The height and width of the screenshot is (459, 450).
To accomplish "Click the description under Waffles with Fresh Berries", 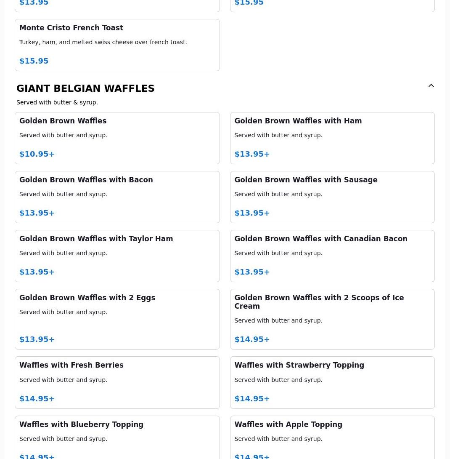I will pos(63,380).
